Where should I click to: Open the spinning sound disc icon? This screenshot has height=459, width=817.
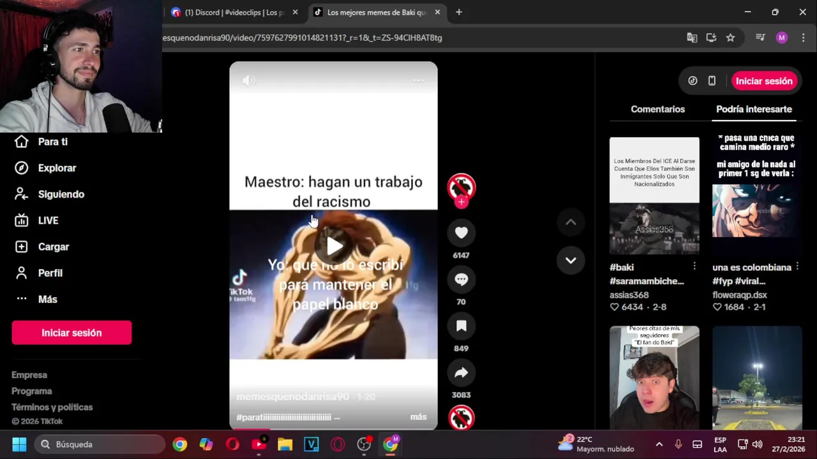click(461, 418)
